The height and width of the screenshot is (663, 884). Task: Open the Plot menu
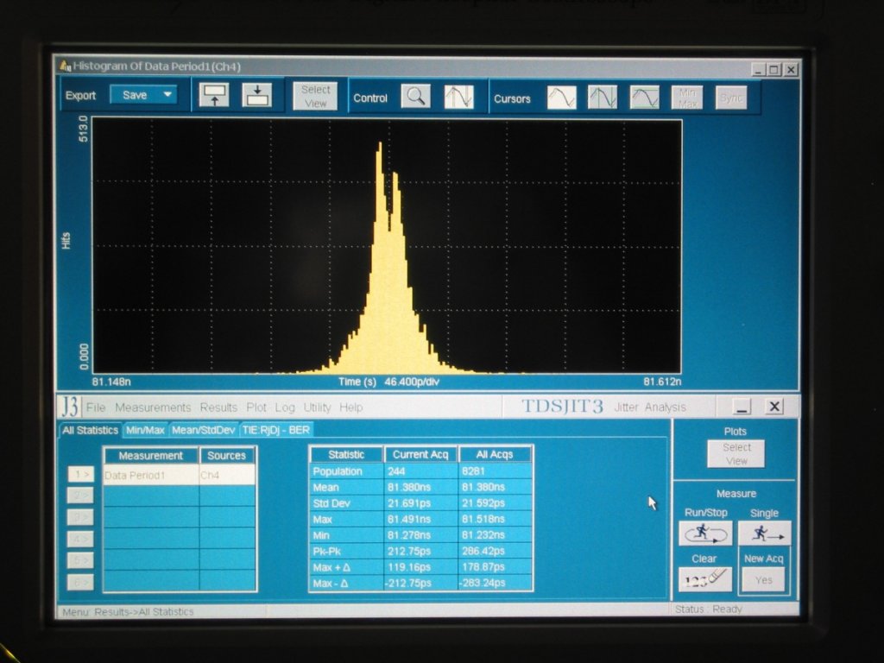click(256, 407)
